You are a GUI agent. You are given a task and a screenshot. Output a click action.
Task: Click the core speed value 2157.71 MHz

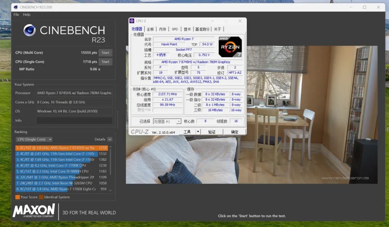(167, 94)
